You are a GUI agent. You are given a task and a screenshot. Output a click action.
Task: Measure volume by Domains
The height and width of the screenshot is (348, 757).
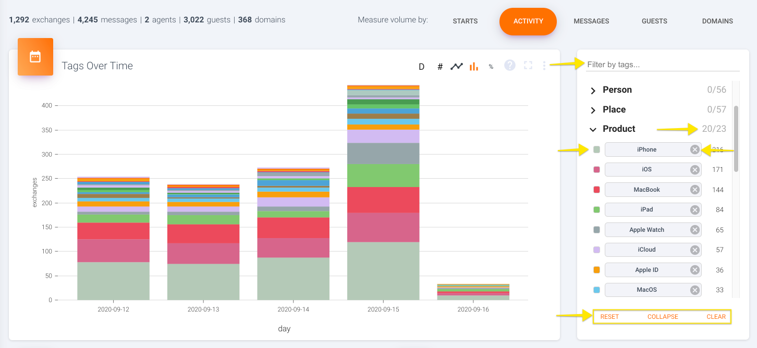point(717,21)
